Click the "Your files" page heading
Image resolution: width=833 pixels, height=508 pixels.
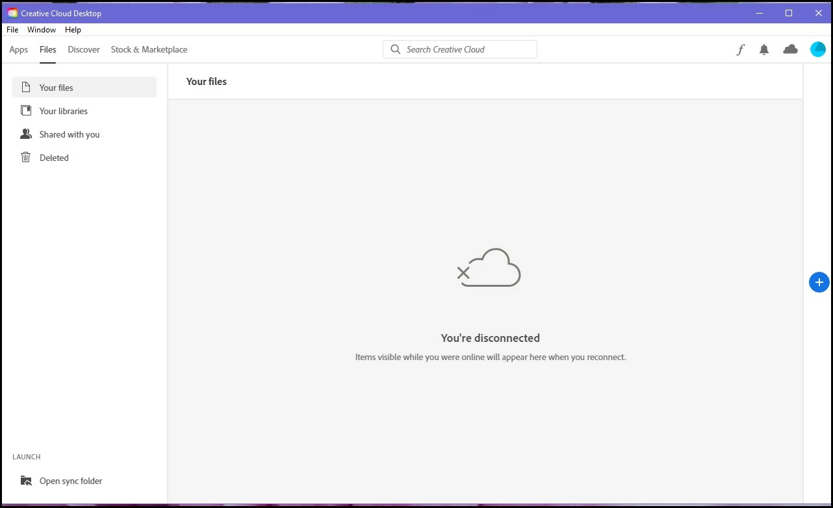207,82
